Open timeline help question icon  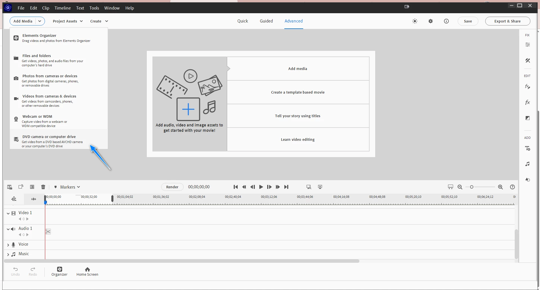click(x=512, y=187)
